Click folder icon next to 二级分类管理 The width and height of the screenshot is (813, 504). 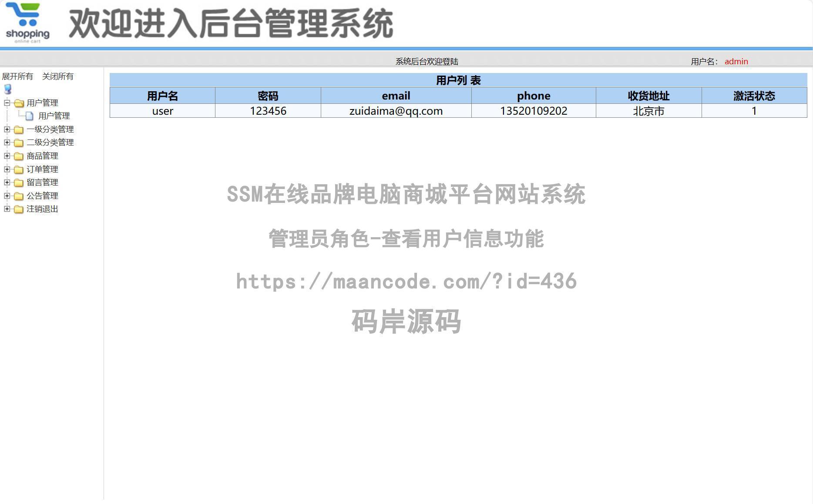(18, 143)
